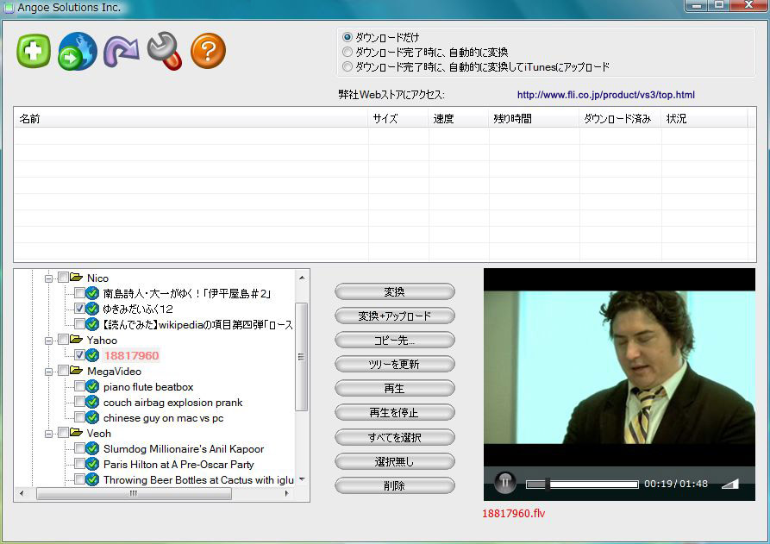Image resolution: width=770 pixels, height=544 pixels.
Task: Click the check icon beside Paris Hilton at A Pre-Oscar Party
Action: click(92, 464)
